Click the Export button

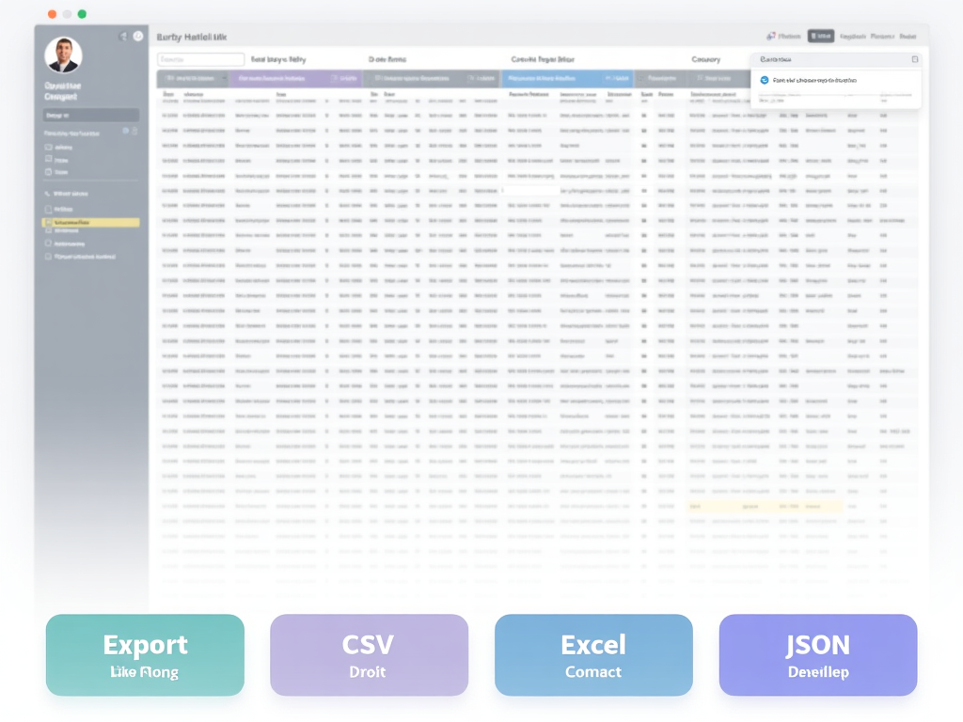coord(146,655)
